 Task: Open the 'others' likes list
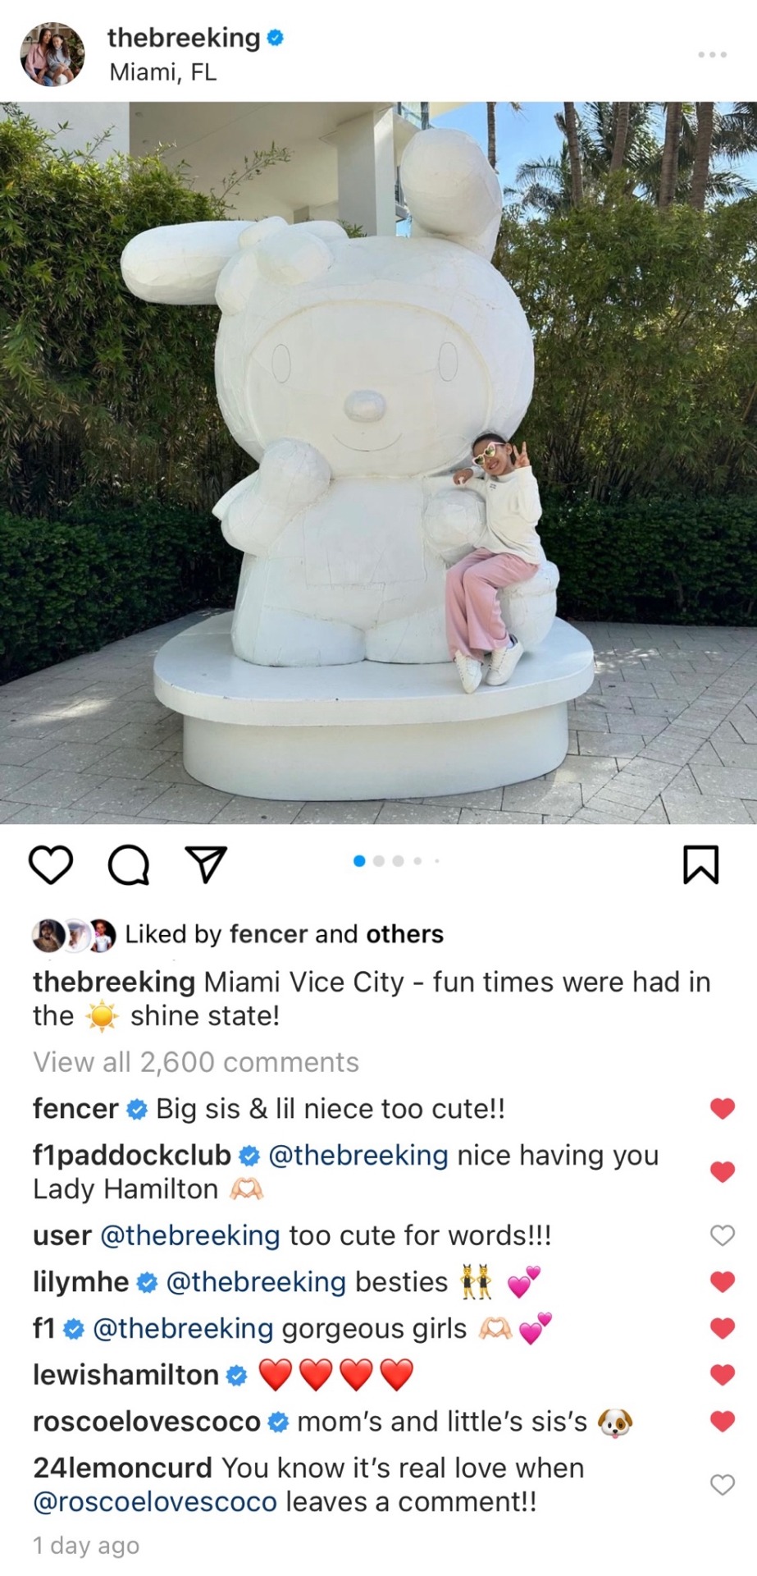click(x=404, y=934)
